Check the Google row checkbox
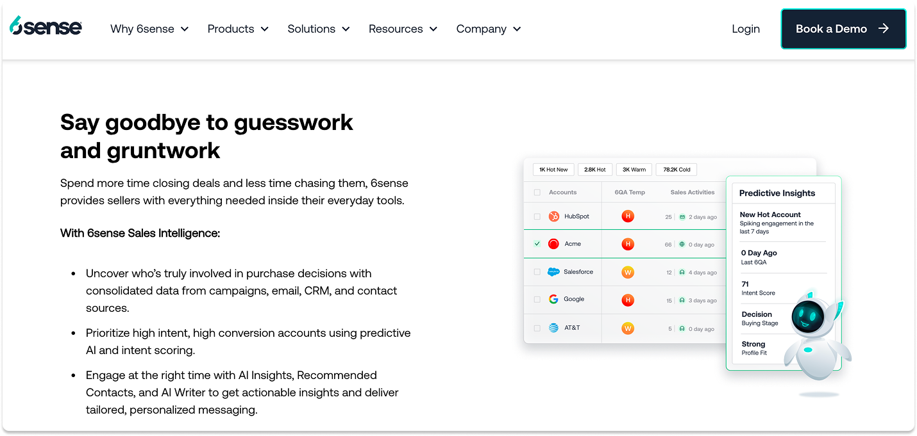The image size is (917, 436). point(537,300)
